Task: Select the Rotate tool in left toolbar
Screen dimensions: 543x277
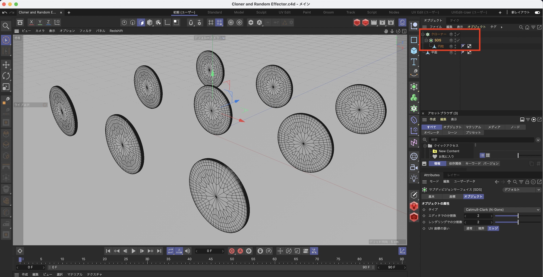Action: click(x=6, y=76)
